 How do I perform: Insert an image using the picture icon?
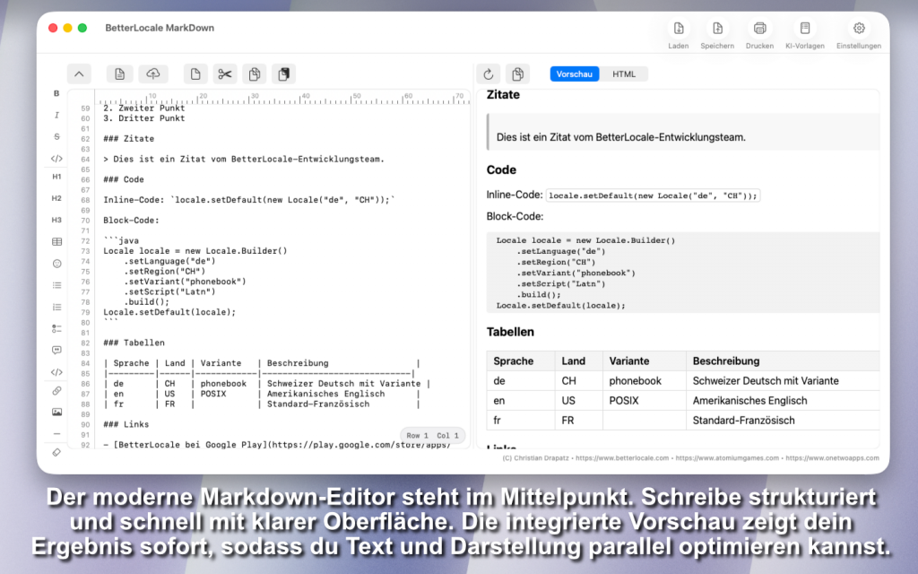pos(56,412)
